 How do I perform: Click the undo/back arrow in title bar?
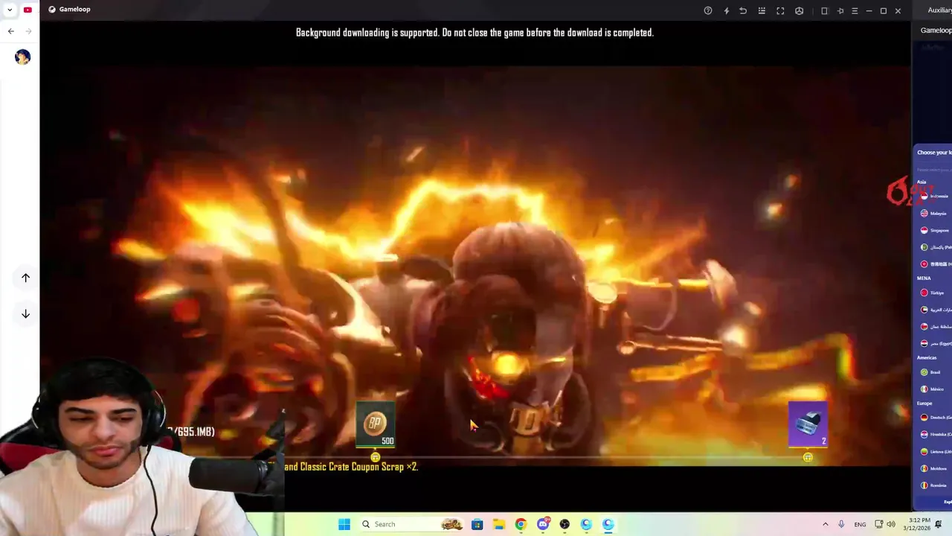click(x=743, y=10)
